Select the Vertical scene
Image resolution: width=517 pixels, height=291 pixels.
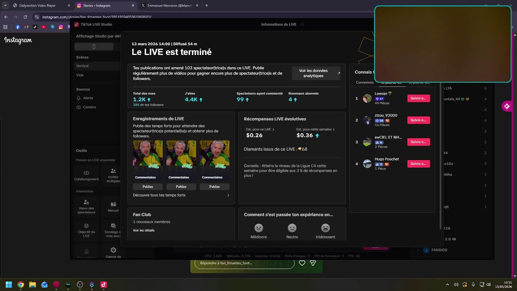pos(97,66)
